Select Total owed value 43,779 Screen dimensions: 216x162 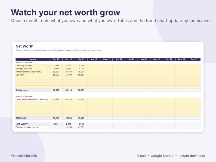pos(56,118)
